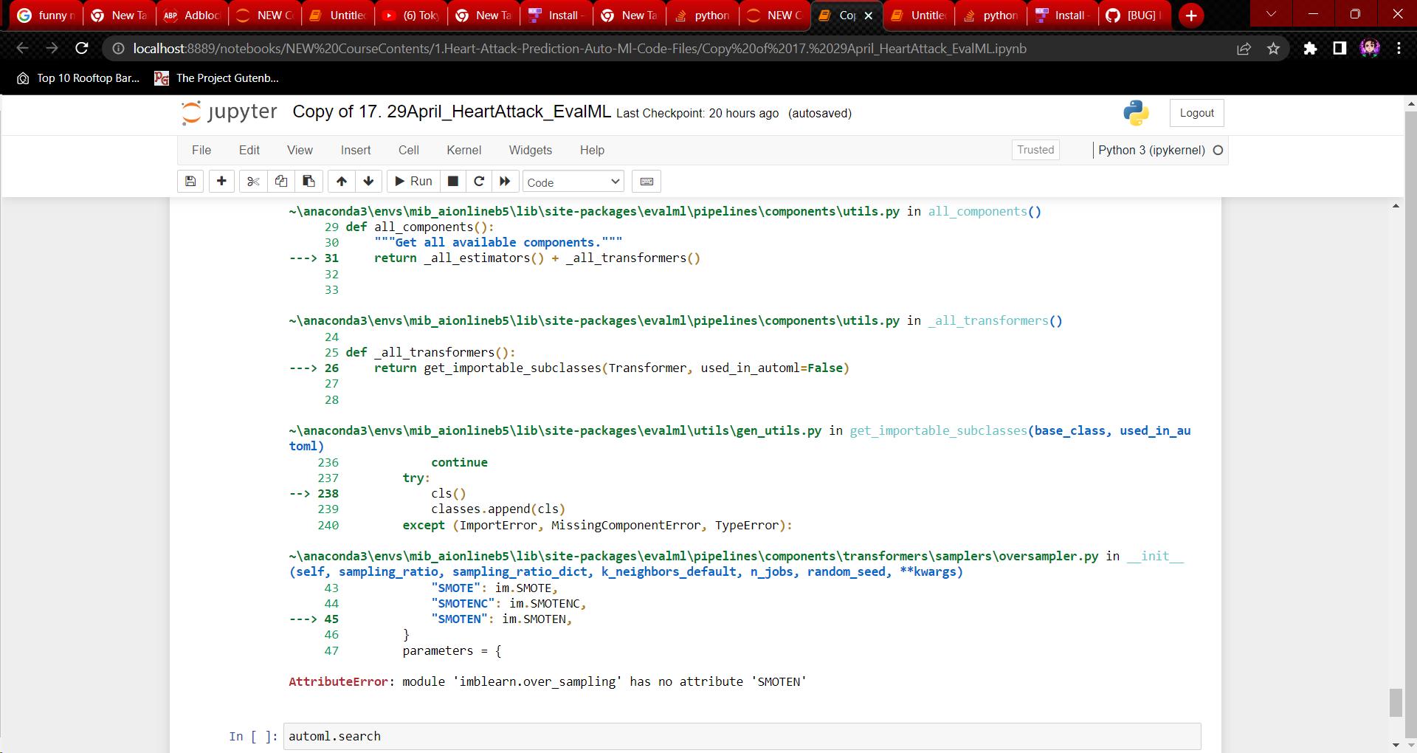Open the tab search dropdown arrow
Image resolution: width=1417 pixels, height=753 pixels.
[1270, 14]
